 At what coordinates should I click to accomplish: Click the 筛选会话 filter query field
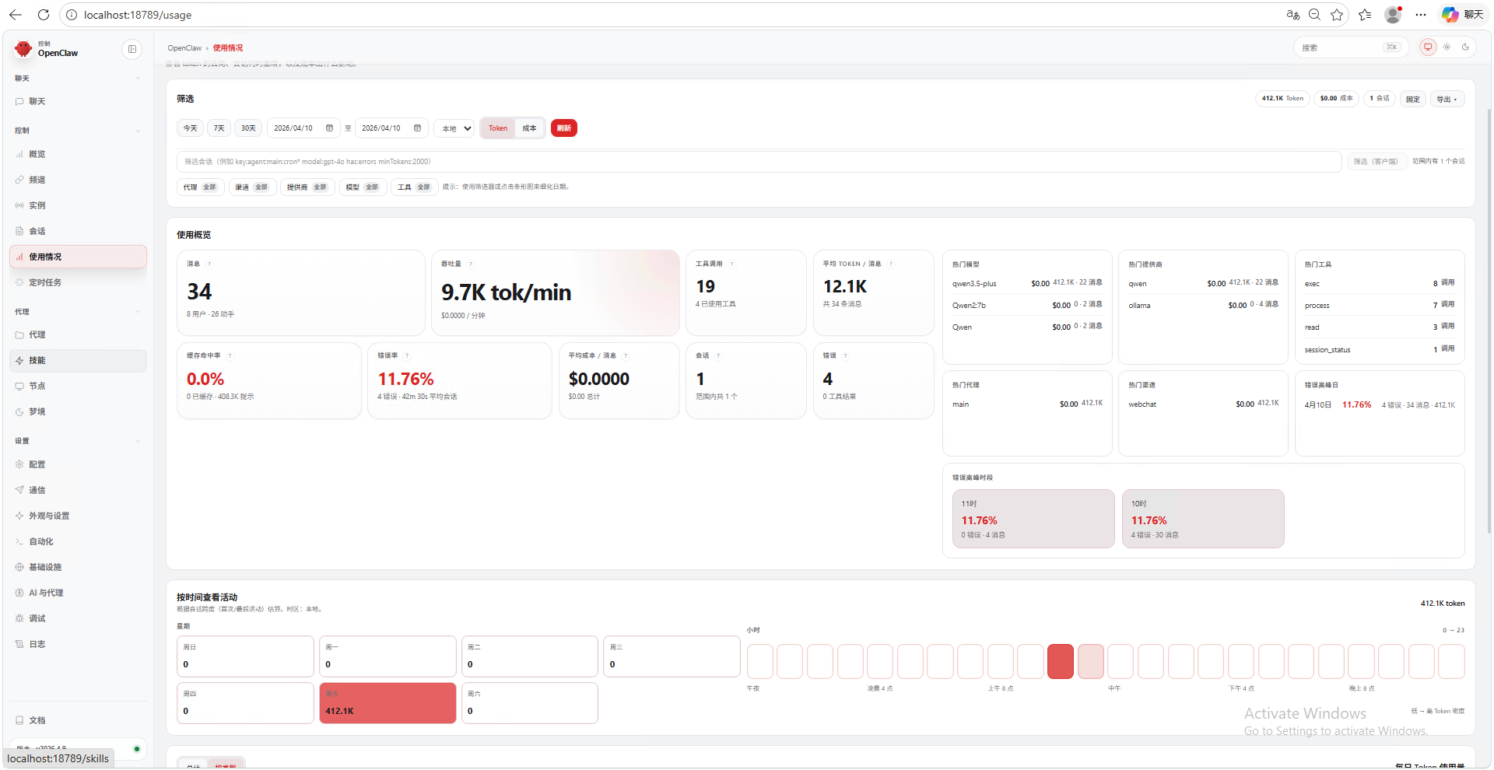coord(759,162)
